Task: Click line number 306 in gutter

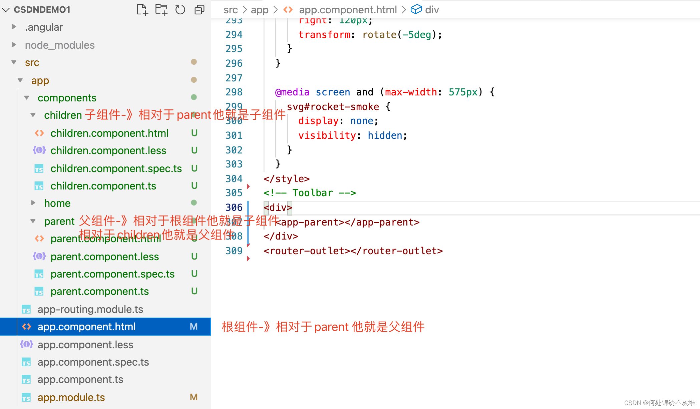Action: 234,208
